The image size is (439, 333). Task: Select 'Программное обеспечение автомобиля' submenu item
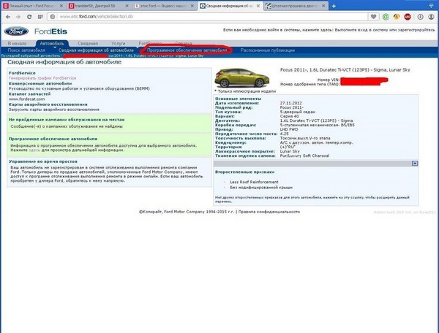pyautogui.click(x=187, y=50)
